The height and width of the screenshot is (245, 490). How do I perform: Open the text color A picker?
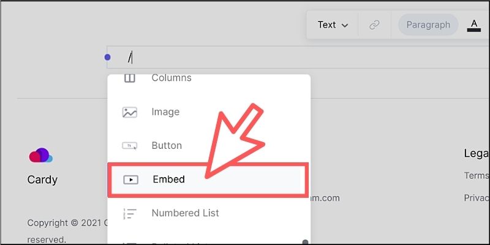click(473, 25)
